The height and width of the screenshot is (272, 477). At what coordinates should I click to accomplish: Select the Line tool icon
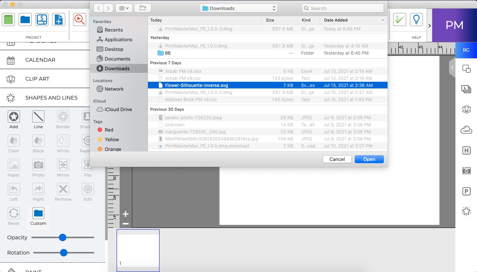[x=38, y=117]
